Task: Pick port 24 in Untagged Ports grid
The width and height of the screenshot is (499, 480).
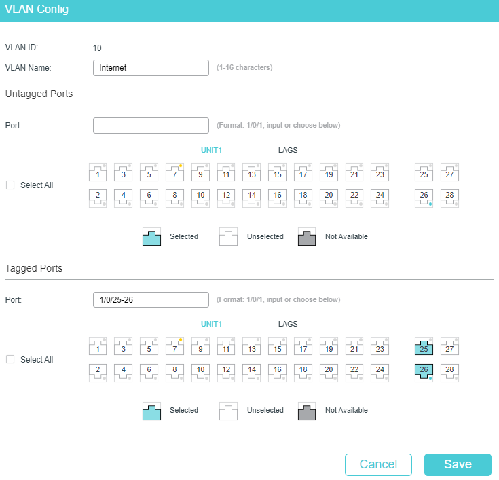Action: [x=380, y=198]
